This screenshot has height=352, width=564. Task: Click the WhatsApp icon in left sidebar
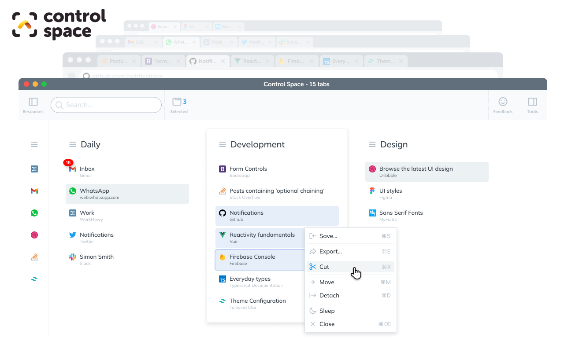pyautogui.click(x=34, y=213)
